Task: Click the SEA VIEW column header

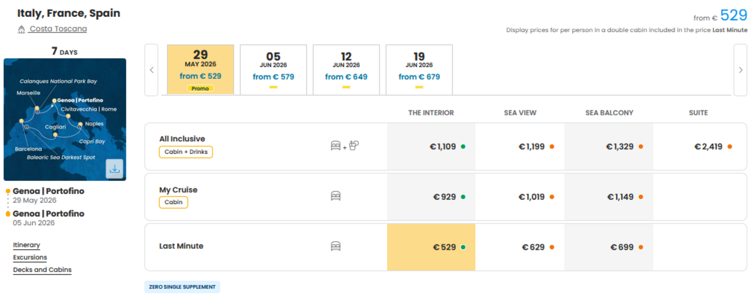Action: coord(520,113)
